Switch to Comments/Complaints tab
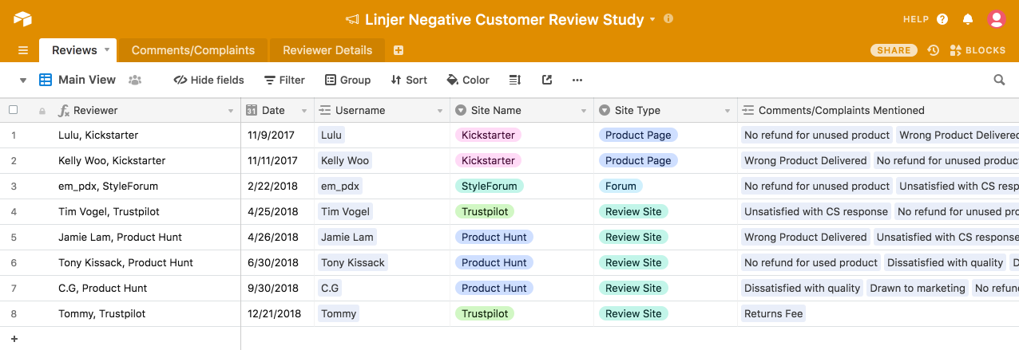This screenshot has width=1019, height=350. 193,50
